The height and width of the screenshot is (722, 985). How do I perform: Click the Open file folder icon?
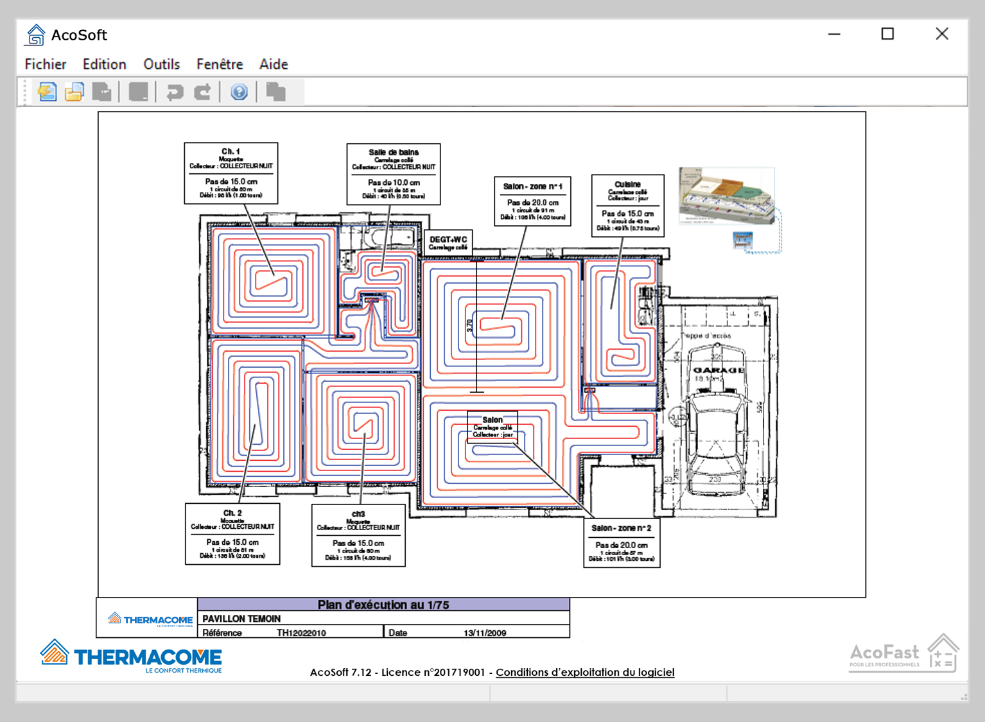74,92
